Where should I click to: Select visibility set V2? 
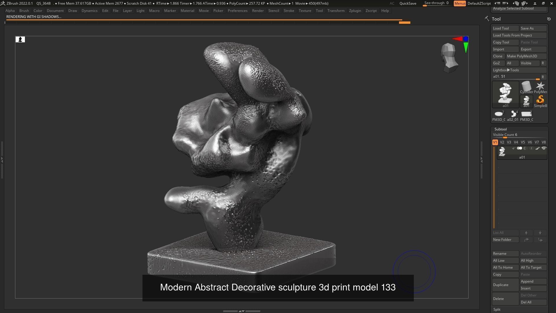[502, 142]
